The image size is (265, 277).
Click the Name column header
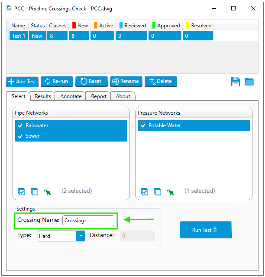pyautogui.click(x=18, y=26)
